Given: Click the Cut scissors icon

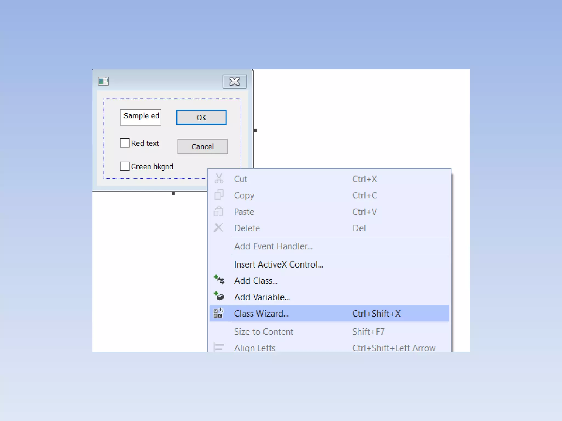Looking at the screenshot, I should 219,179.
